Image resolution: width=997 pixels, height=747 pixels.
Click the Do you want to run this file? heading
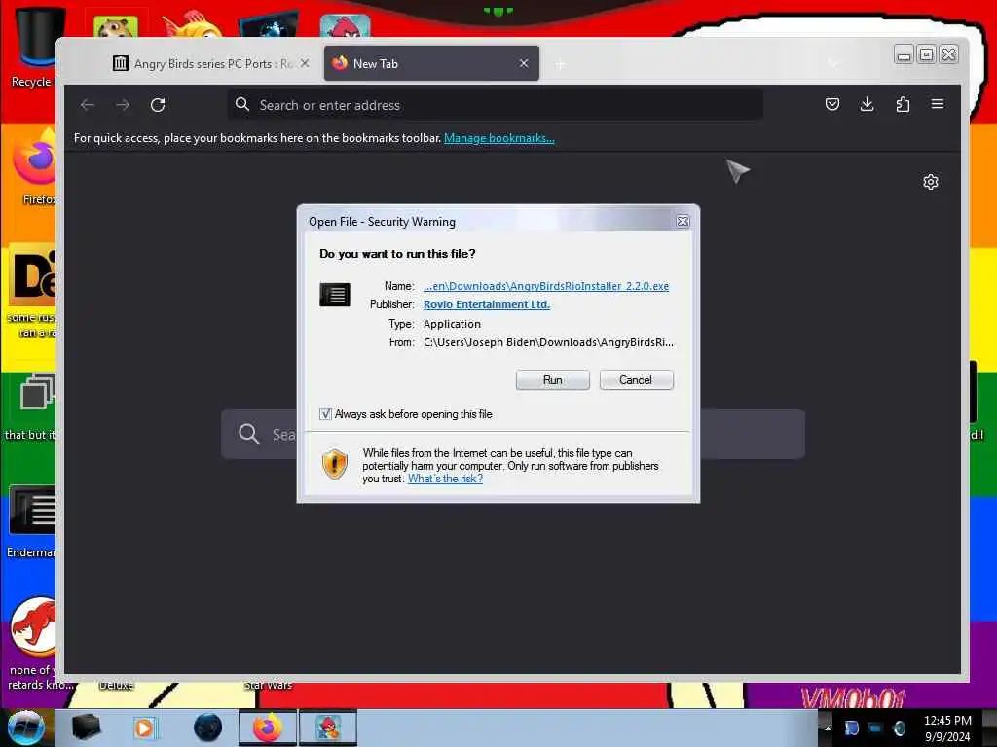click(x=397, y=254)
